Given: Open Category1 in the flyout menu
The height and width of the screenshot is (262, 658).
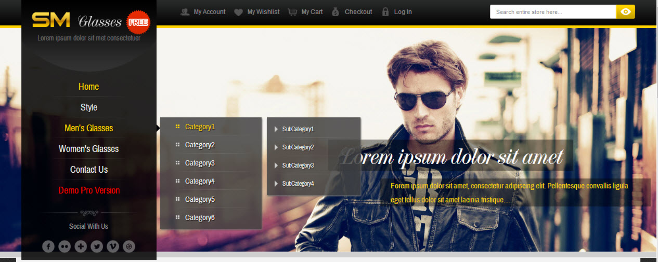Looking at the screenshot, I should pyautogui.click(x=200, y=127).
